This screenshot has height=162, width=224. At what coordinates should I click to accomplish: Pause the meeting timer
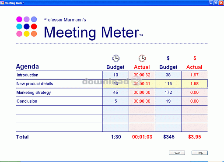[x=177, y=153]
